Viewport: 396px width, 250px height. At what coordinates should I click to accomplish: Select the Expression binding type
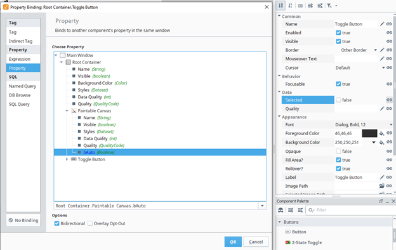pos(20,59)
